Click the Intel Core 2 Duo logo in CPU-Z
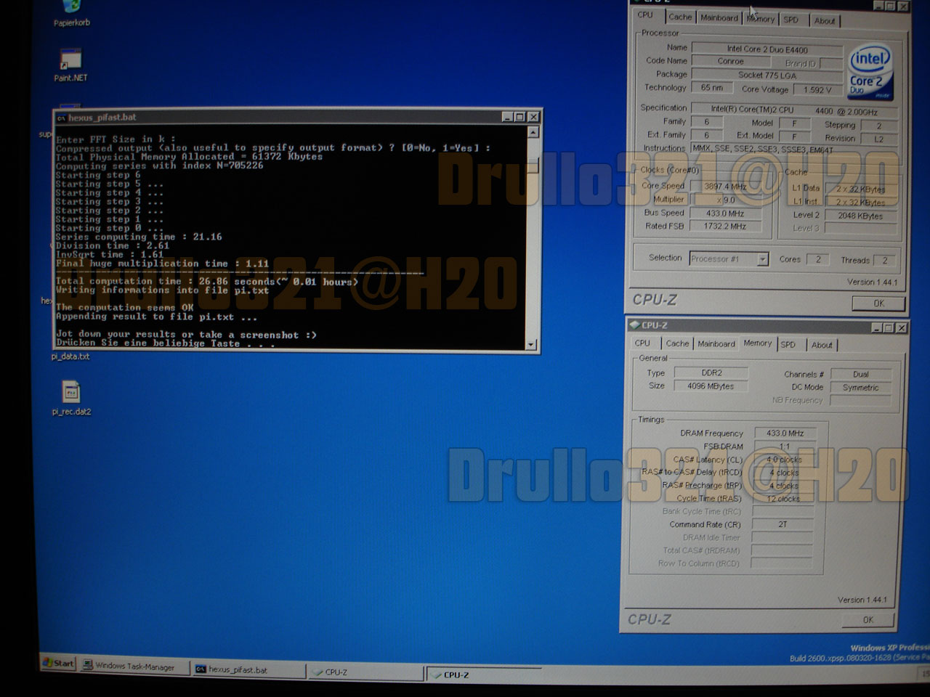930x697 pixels. coord(870,73)
